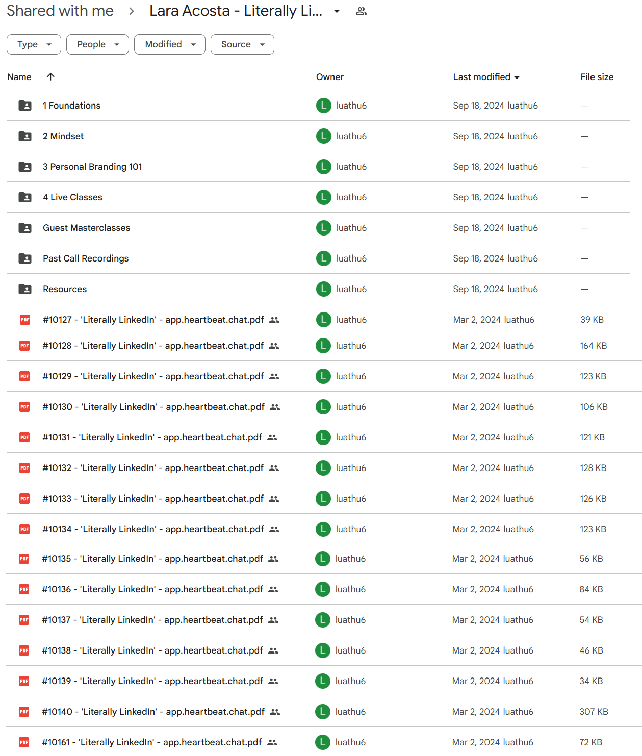Viewport: 642px width, 756px height.
Task: Expand the Lara Acosta folder title dropdown arrow
Action: pyautogui.click(x=337, y=11)
